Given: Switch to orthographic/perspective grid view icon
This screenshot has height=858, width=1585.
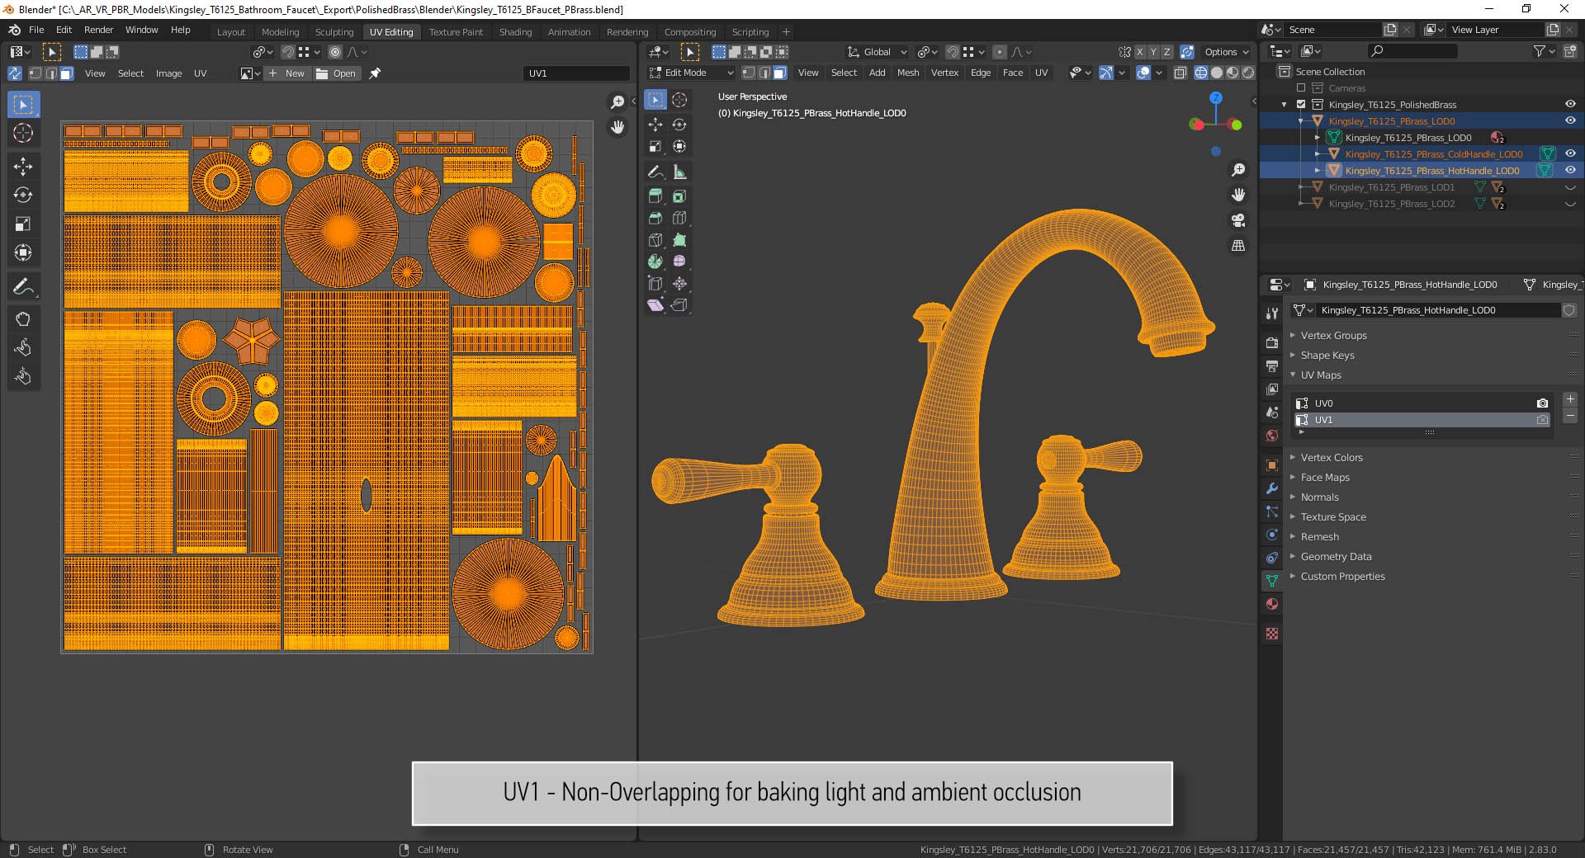Looking at the screenshot, I should (1238, 246).
